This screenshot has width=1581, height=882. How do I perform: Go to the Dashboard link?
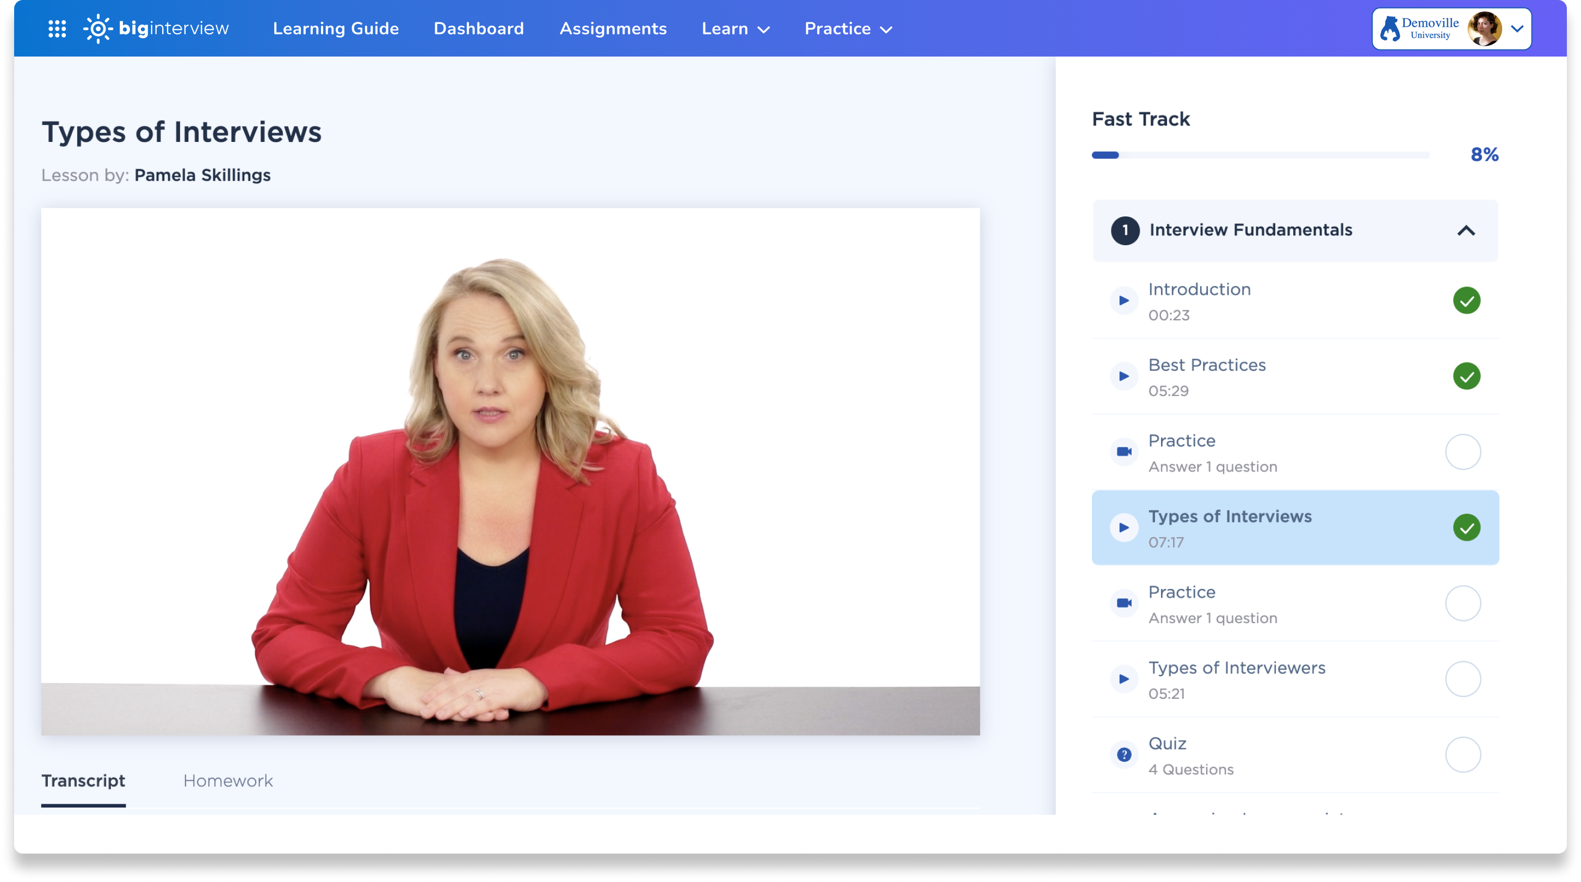[x=478, y=29]
